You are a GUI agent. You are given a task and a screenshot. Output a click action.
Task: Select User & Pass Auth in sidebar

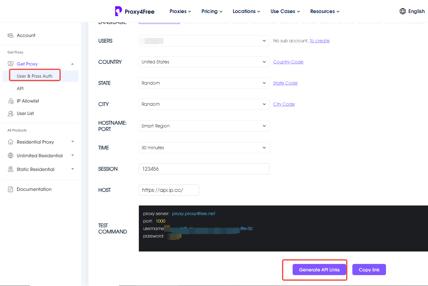coord(35,76)
